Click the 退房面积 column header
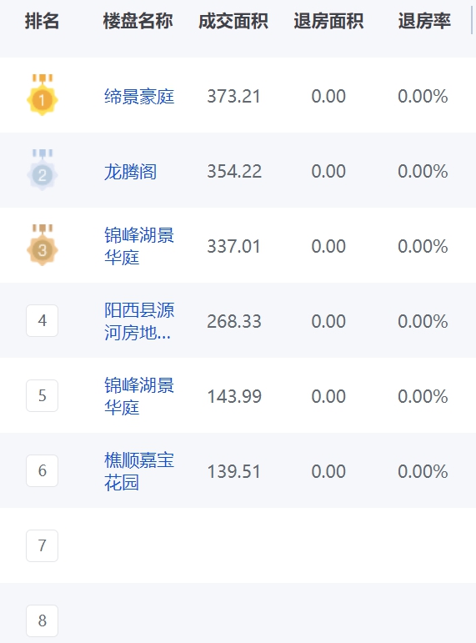This screenshot has height=643, width=476. [328, 21]
